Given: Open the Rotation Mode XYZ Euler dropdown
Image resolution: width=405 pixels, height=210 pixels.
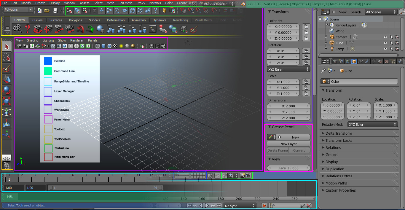Looking at the screenshot, I should click(x=372, y=125).
